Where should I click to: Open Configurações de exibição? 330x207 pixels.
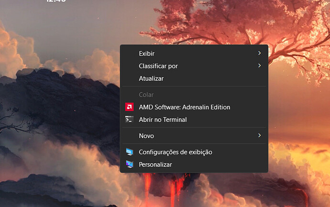coord(175,152)
